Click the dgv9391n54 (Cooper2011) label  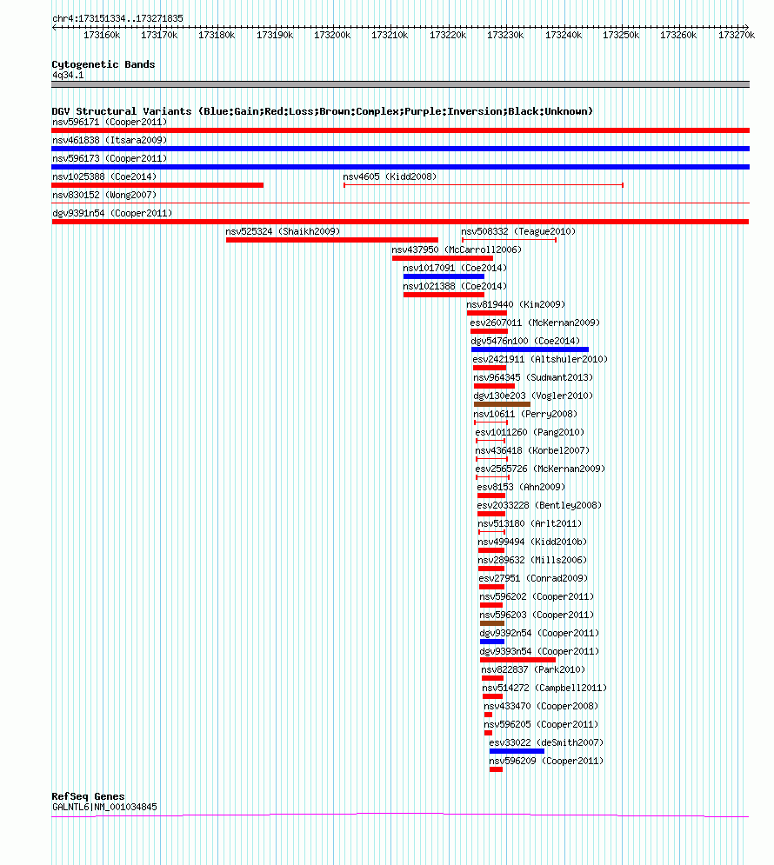click(112, 213)
